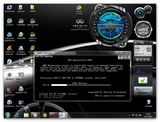Open the Загрузки folder shortcut
This screenshot has width=160, height=122.
(21, 9)
